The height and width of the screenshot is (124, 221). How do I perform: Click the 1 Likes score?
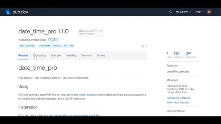[x=169, y=55]
